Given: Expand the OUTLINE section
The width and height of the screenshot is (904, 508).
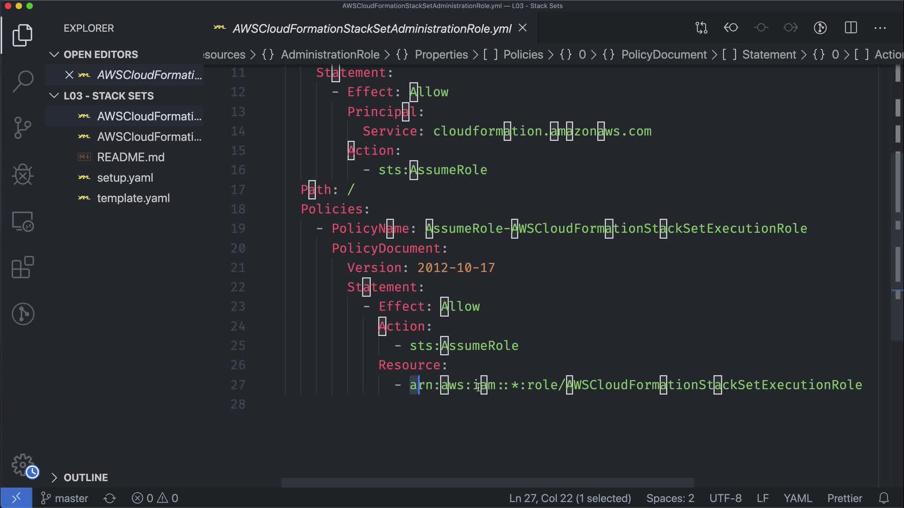Looking at the screenshot, I should click(54, 477).
